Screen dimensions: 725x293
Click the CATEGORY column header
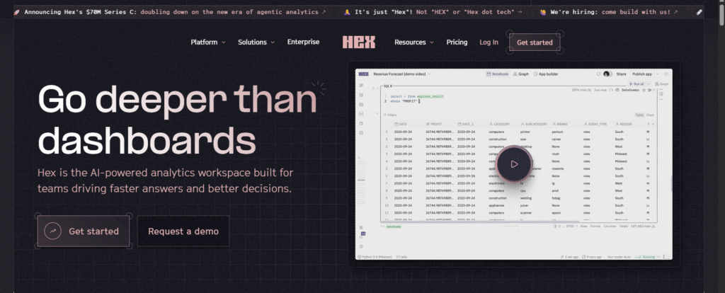point(503,125)
